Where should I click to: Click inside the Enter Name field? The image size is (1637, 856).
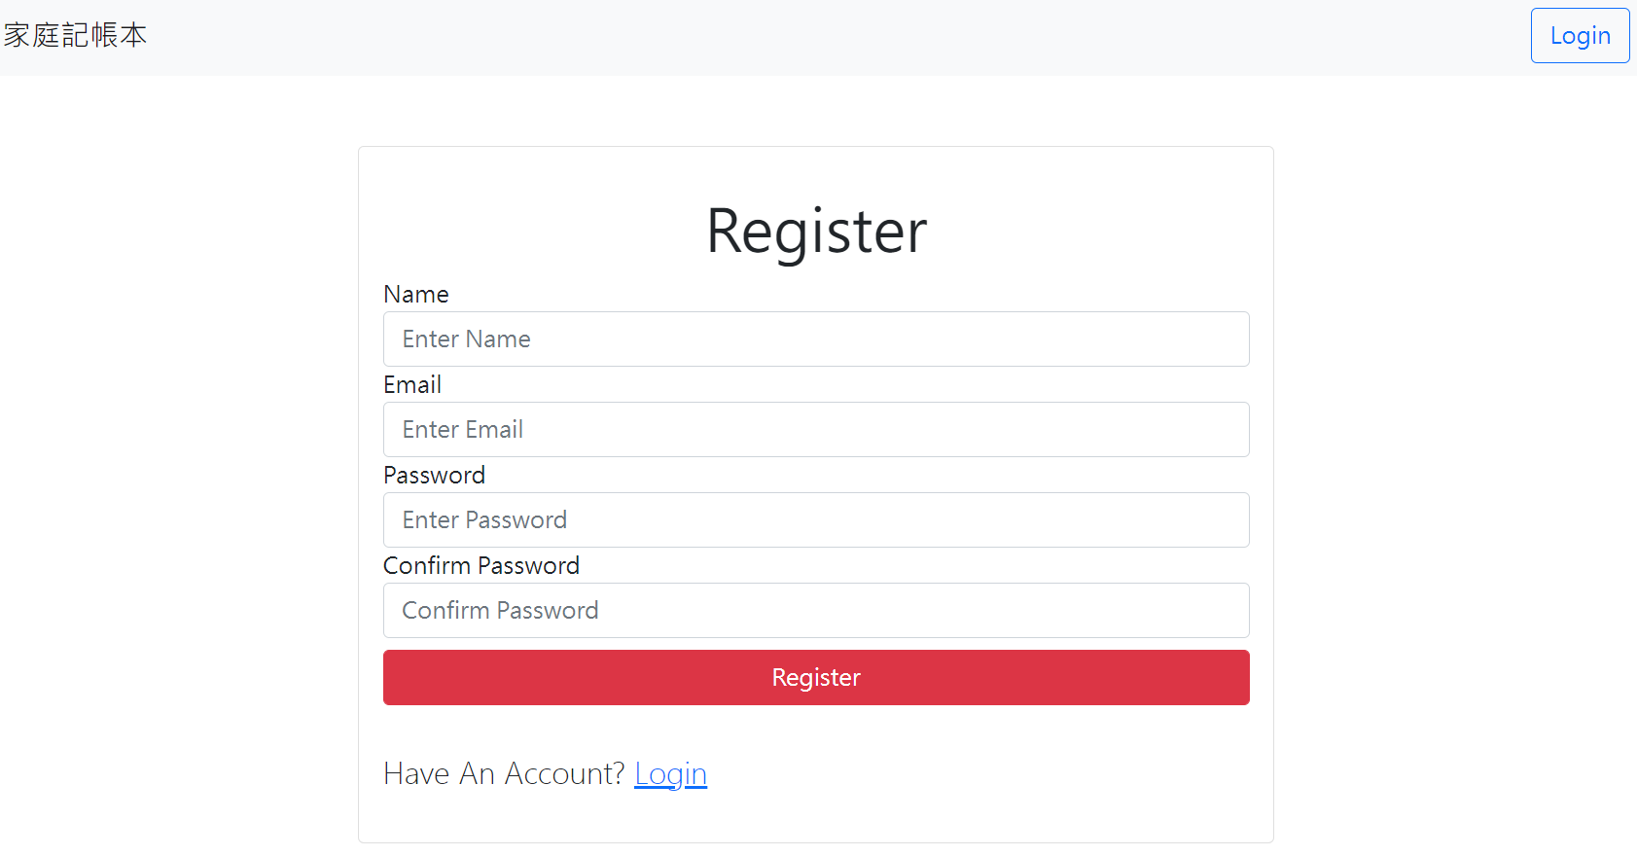point(815,339)
